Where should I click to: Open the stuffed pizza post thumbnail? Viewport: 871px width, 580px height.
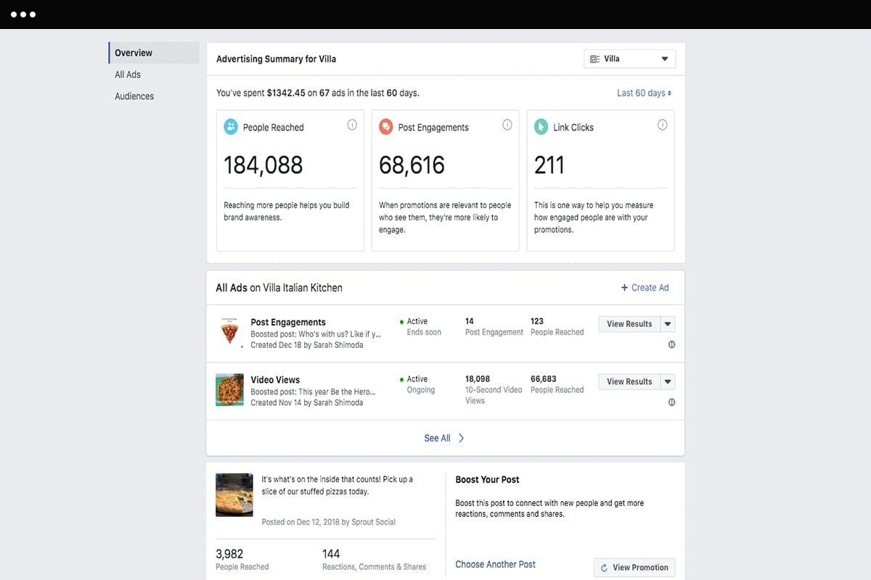point(234,494)
